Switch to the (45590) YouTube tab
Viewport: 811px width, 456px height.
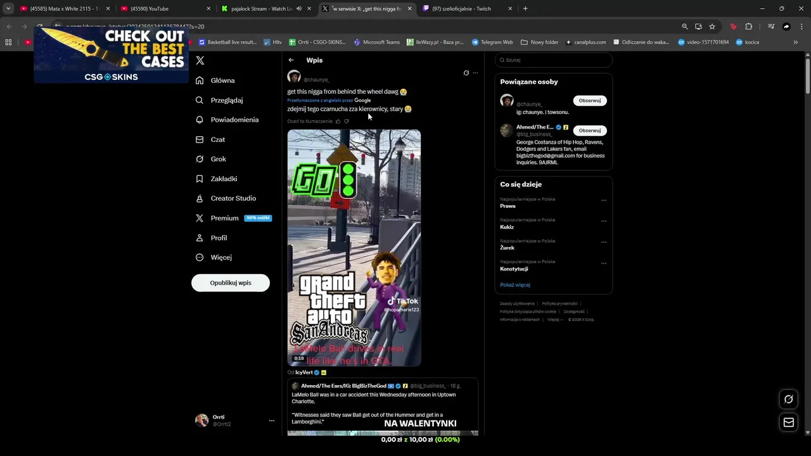click(x=166, y=9)
